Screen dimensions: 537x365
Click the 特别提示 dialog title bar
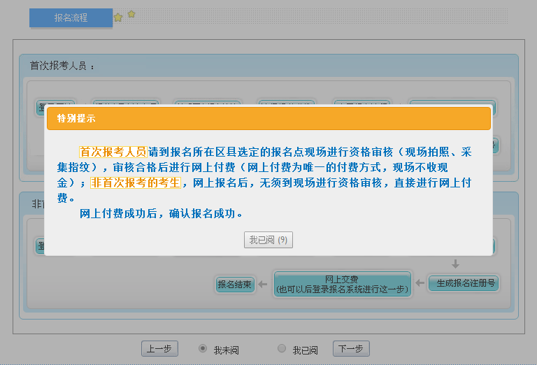point(268,119)
